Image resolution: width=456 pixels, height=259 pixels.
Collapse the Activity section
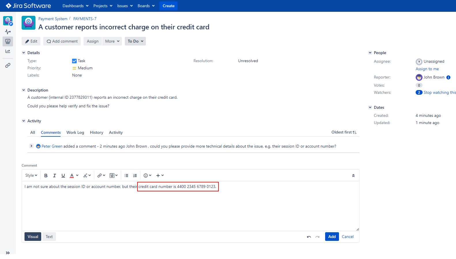(x=24, y=121)
